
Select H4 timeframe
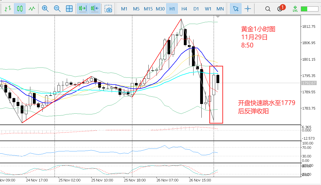tap(184, 9)
